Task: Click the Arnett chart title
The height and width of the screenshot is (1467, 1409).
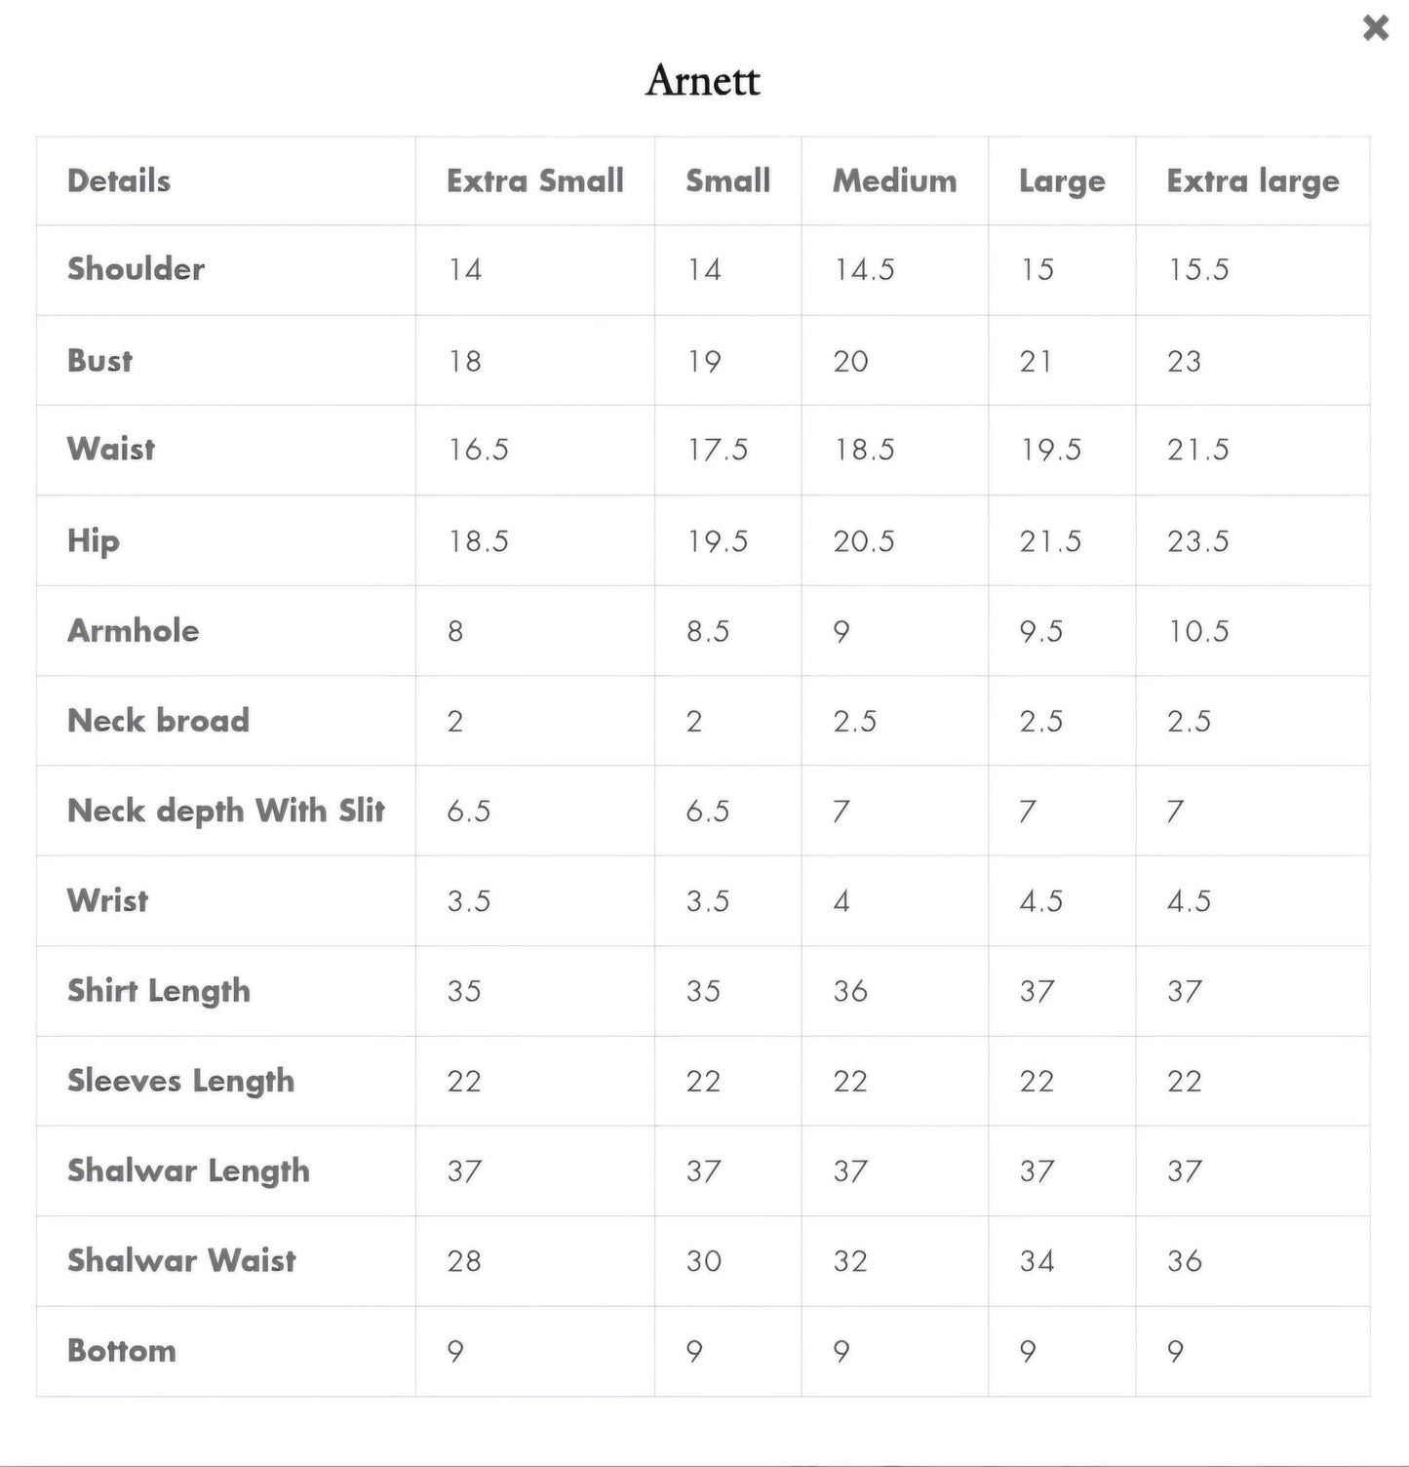Action: [703, 80]
